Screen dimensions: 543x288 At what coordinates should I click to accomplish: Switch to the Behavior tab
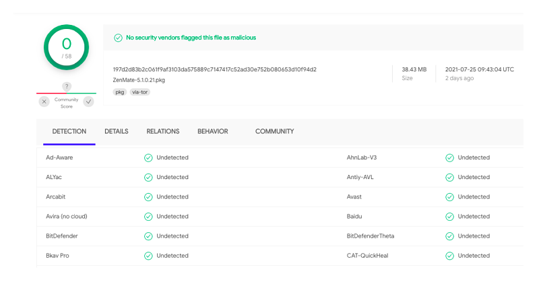(x=213, y=131)
